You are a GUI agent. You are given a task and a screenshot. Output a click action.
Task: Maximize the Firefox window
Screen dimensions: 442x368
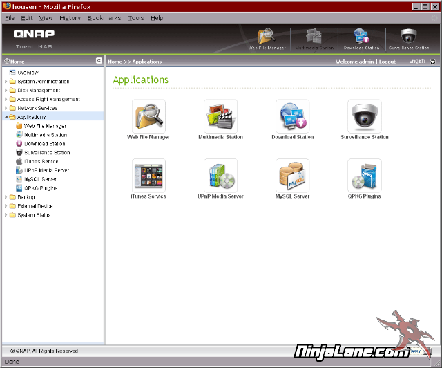tap(425, 6)
